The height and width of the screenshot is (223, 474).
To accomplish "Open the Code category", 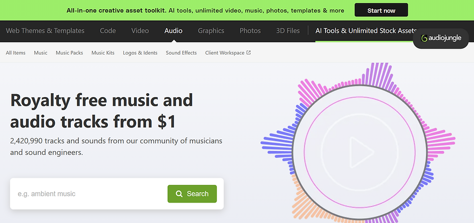I will 108,31.
